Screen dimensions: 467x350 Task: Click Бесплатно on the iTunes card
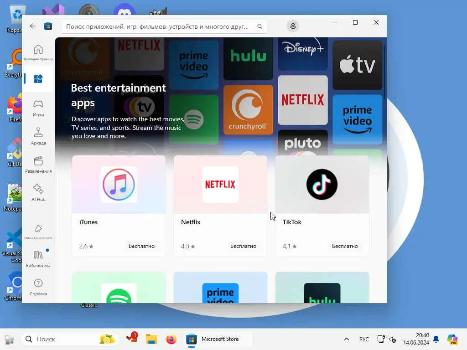pos(141,246)
